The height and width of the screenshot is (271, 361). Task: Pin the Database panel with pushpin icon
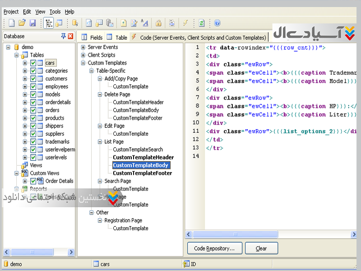click(63, 37)
